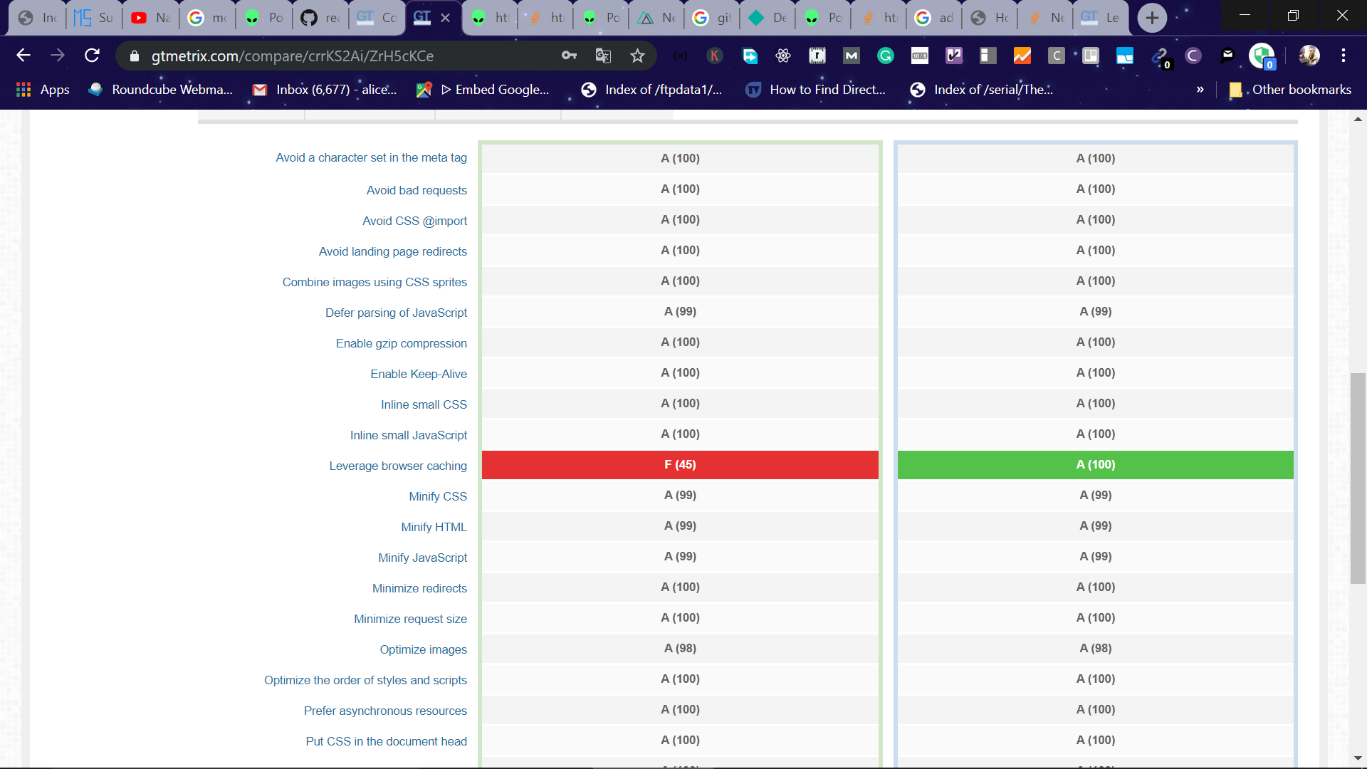Image resolution: width=1367 pixels, height=769 pixels.
Task: Click the Enable gzip compression link
Action: click(x=401, y=343)
